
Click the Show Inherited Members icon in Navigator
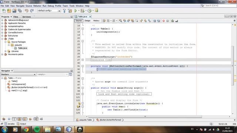(4, 119)
